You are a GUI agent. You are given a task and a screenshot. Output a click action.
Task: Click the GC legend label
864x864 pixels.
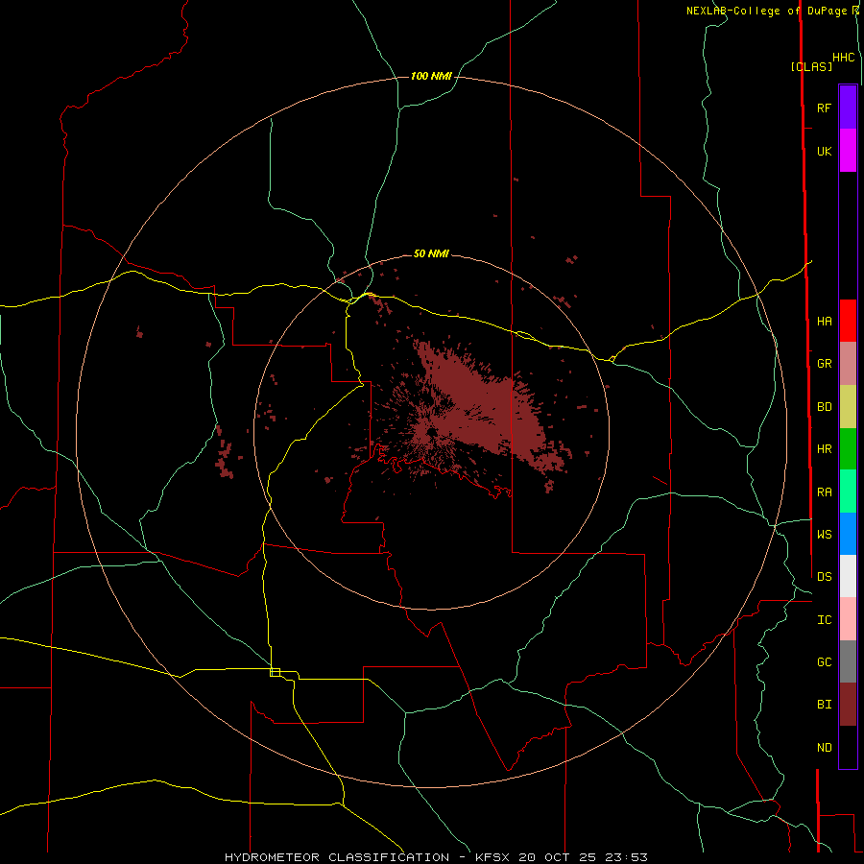point(824,661)
